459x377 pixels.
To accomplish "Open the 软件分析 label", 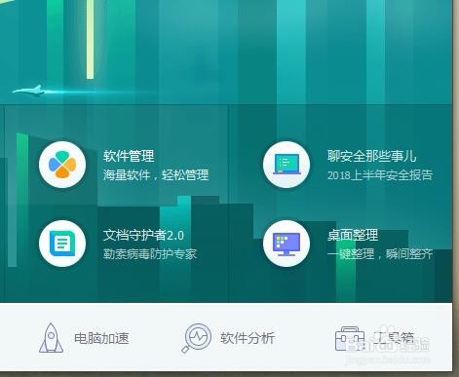I will (248, 338).
